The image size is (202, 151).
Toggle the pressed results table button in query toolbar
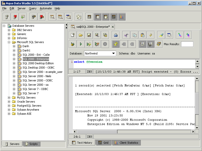click(x=143, y=44)
